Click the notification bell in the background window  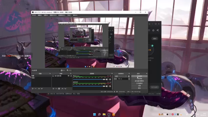(x=153, y=30)
